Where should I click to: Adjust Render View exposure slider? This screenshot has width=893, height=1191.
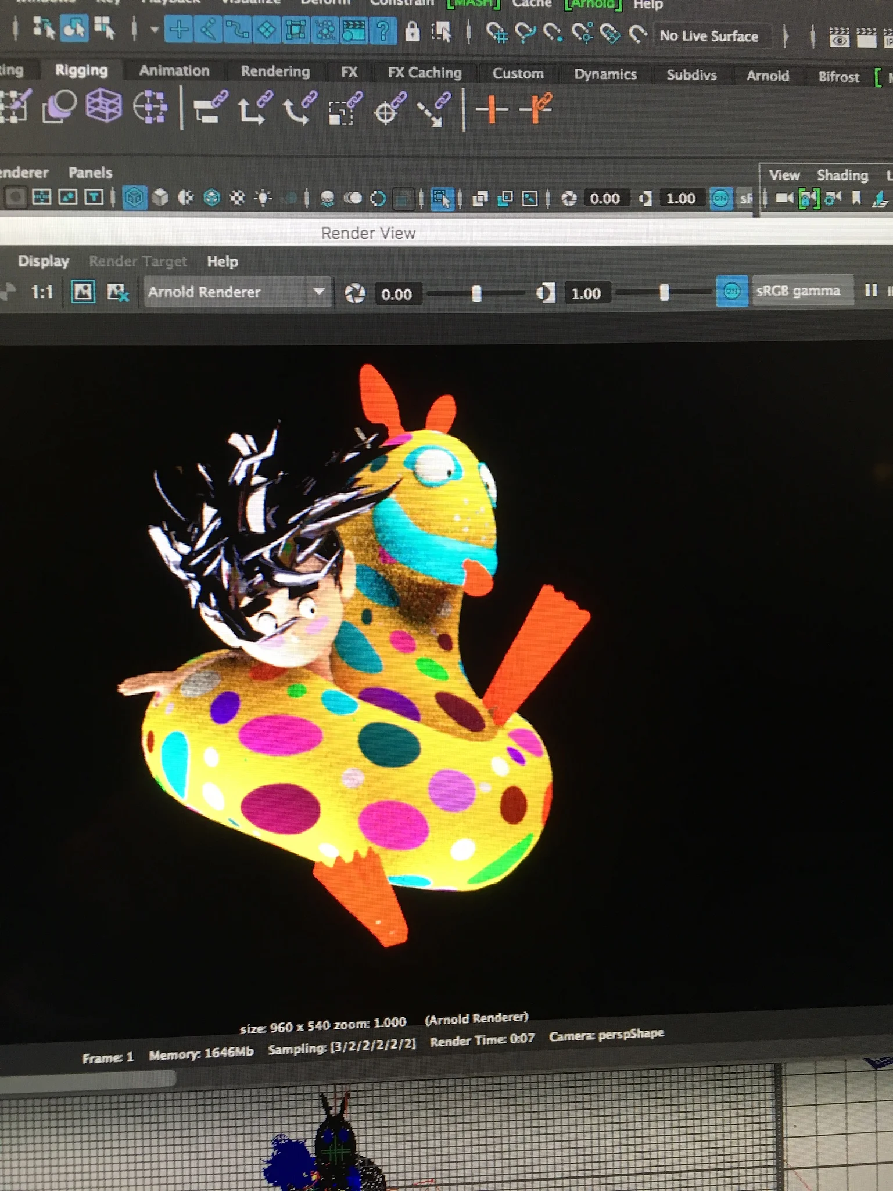pos(476,294)
